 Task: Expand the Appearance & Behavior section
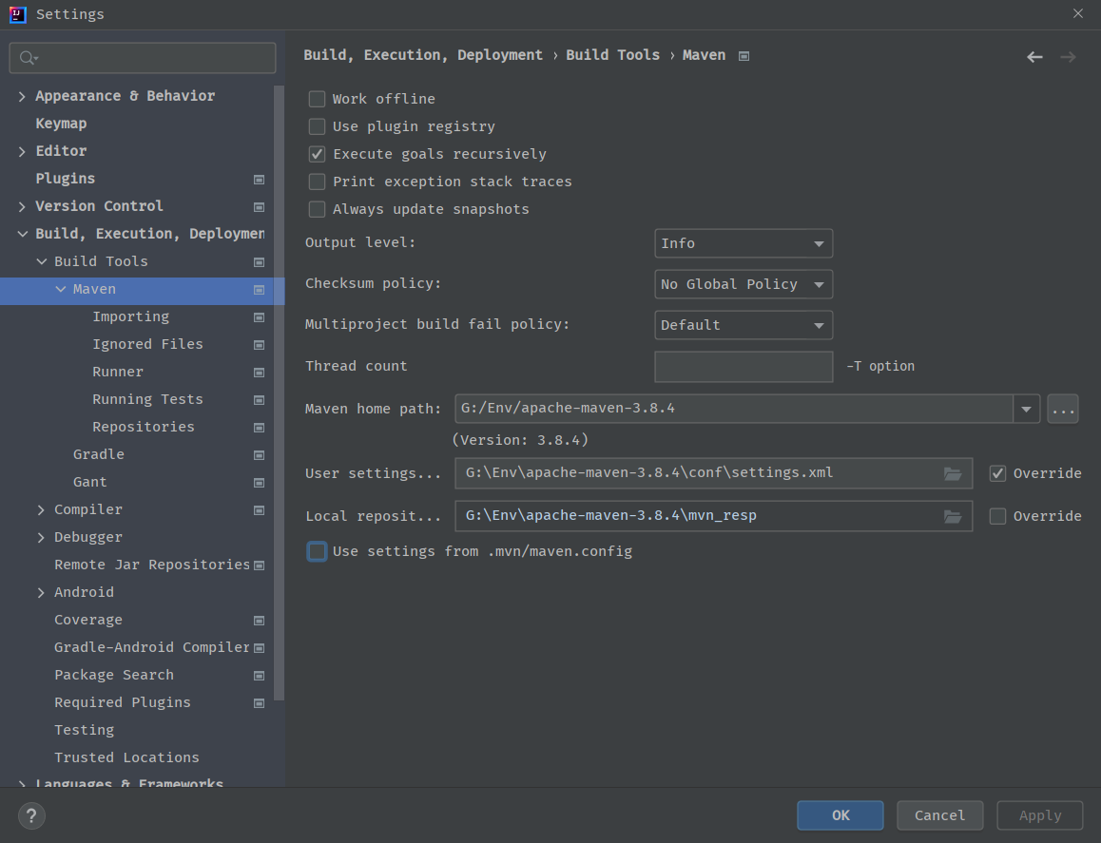22,96
